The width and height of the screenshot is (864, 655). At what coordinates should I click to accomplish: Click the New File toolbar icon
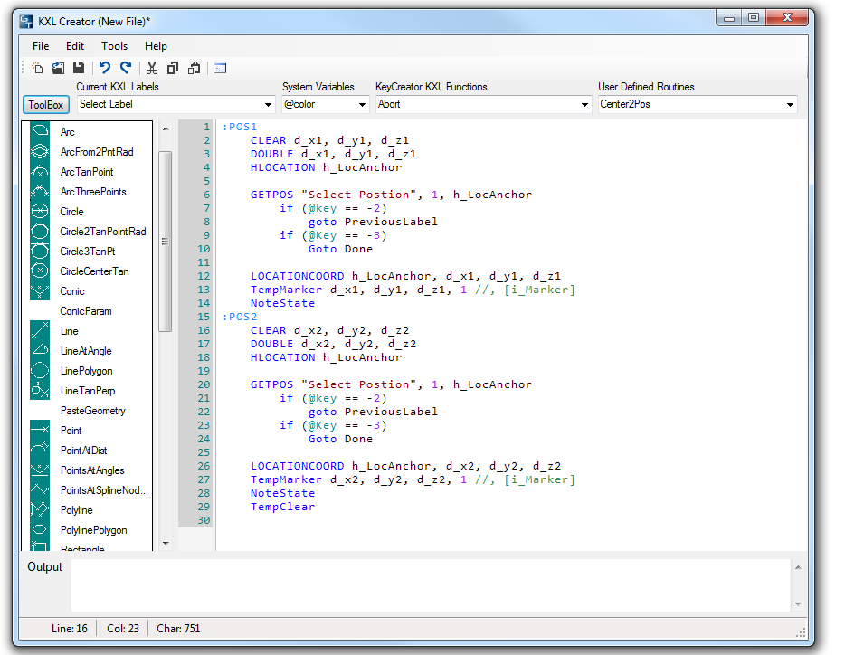pos(37,68)
